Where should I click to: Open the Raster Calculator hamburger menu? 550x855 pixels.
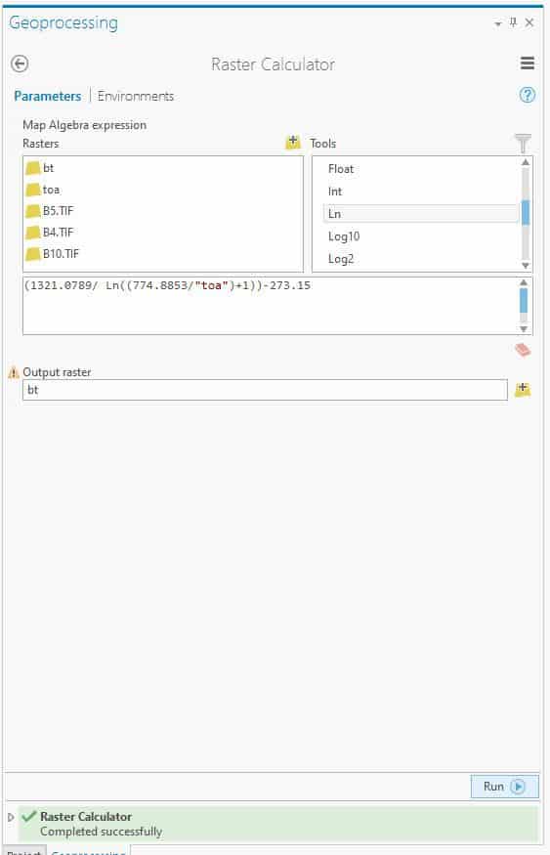click(528, 64)
